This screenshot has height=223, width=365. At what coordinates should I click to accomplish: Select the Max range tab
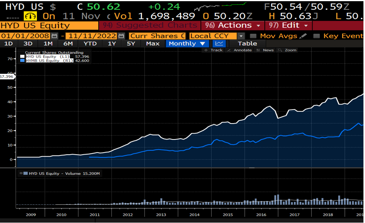tap(153, 44)
